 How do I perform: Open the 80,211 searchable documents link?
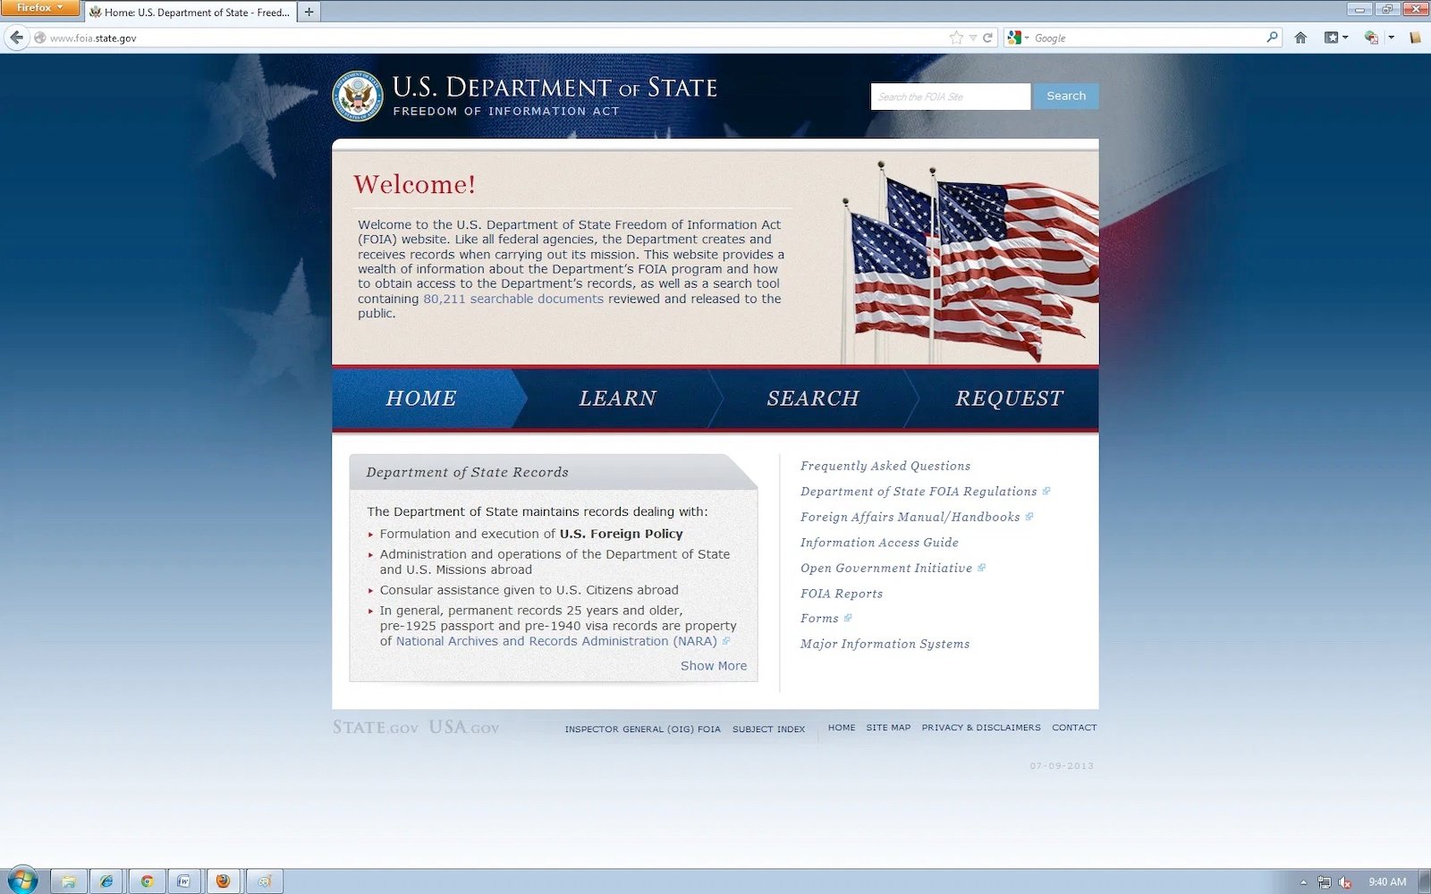click(513, 299)
